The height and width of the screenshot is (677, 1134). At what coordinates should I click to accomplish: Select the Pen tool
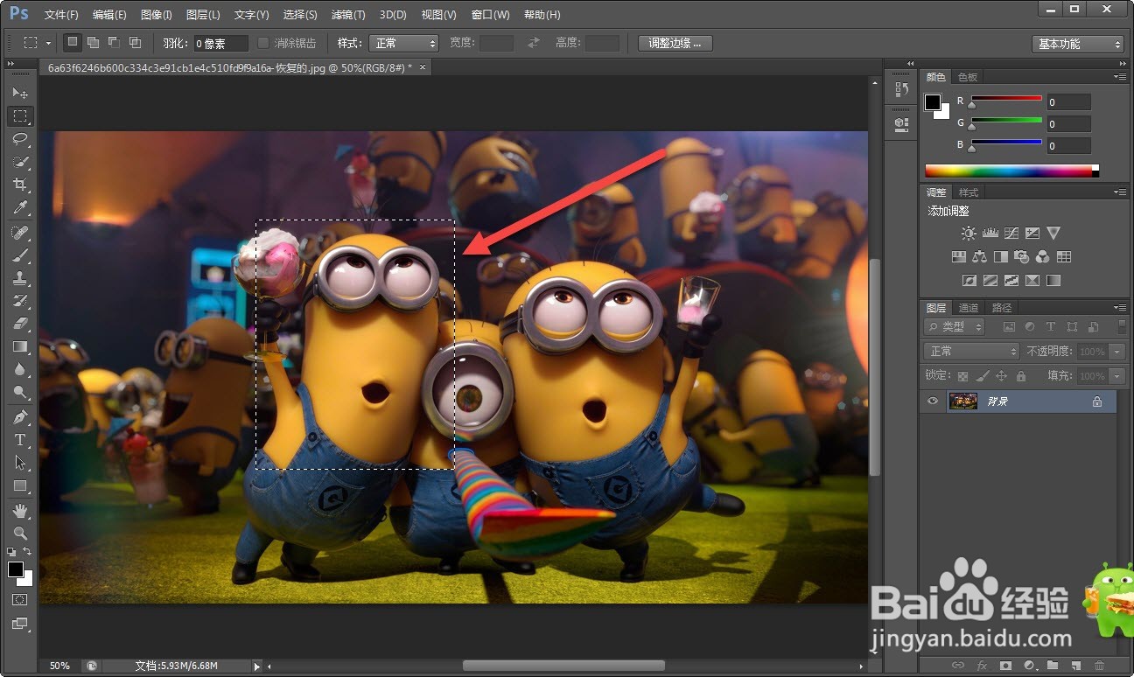(20, 417)
